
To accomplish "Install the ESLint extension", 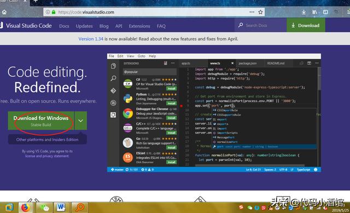I will 171,162.
